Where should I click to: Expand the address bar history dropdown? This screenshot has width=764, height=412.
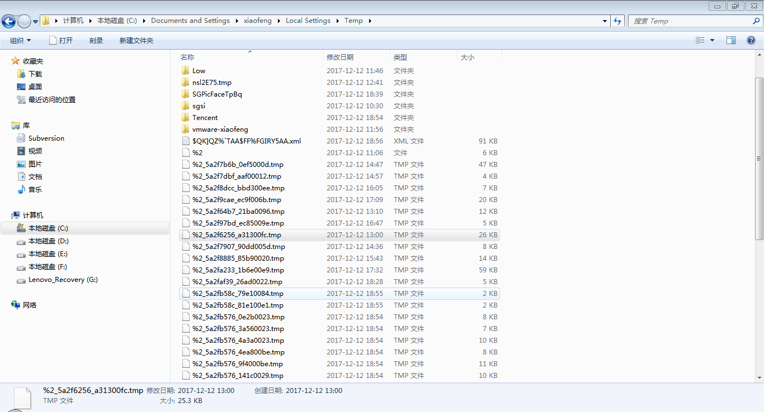pos(605,21)
